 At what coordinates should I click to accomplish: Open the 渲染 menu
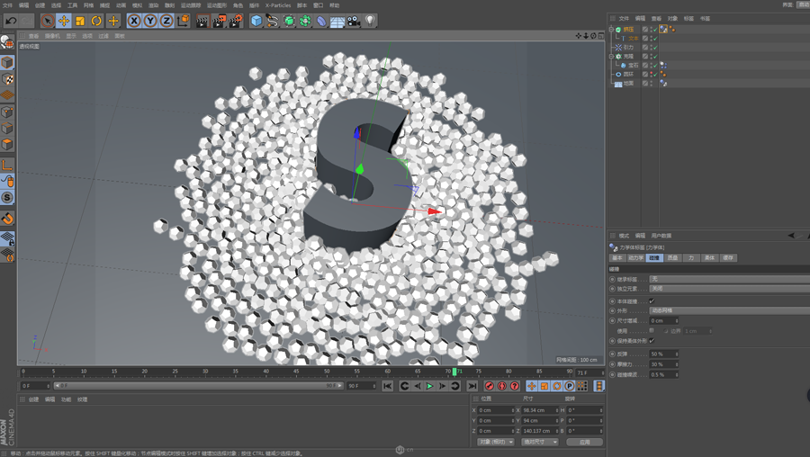pyautogui.click(x=153, y=5)
